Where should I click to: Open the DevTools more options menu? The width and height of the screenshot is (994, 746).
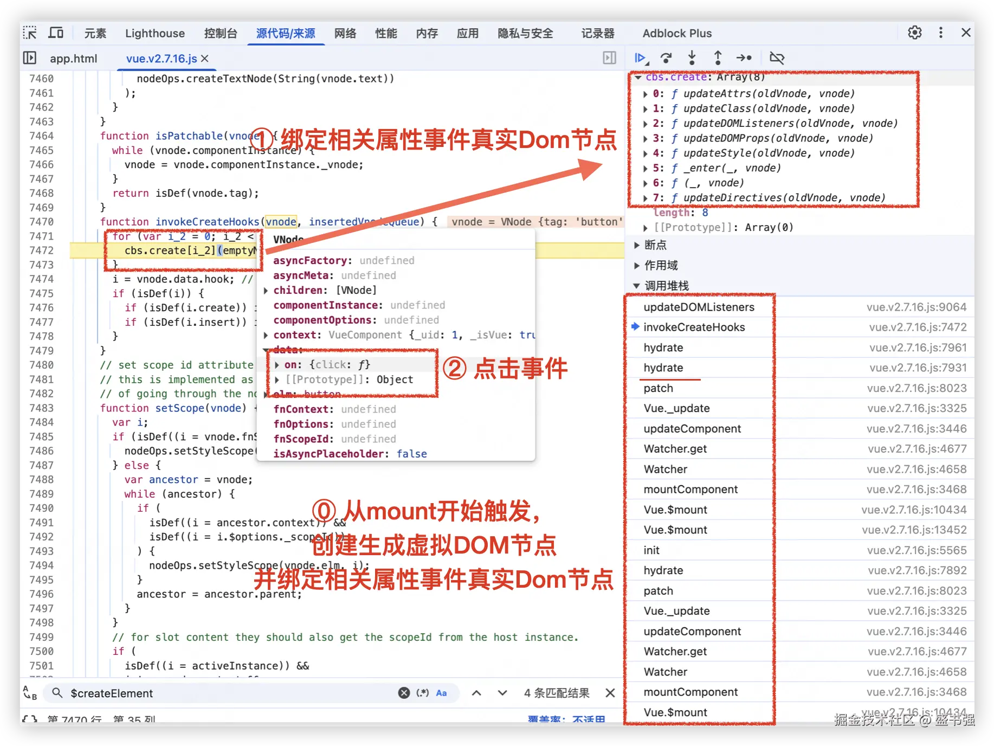tap(941, 33)
